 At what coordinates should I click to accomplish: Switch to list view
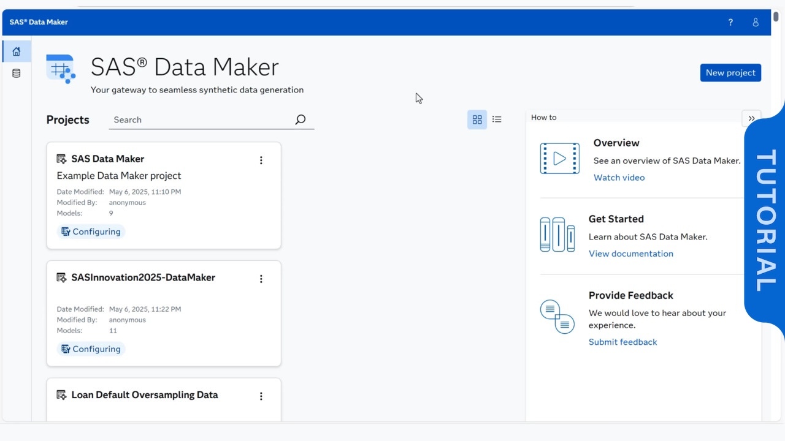497,119
